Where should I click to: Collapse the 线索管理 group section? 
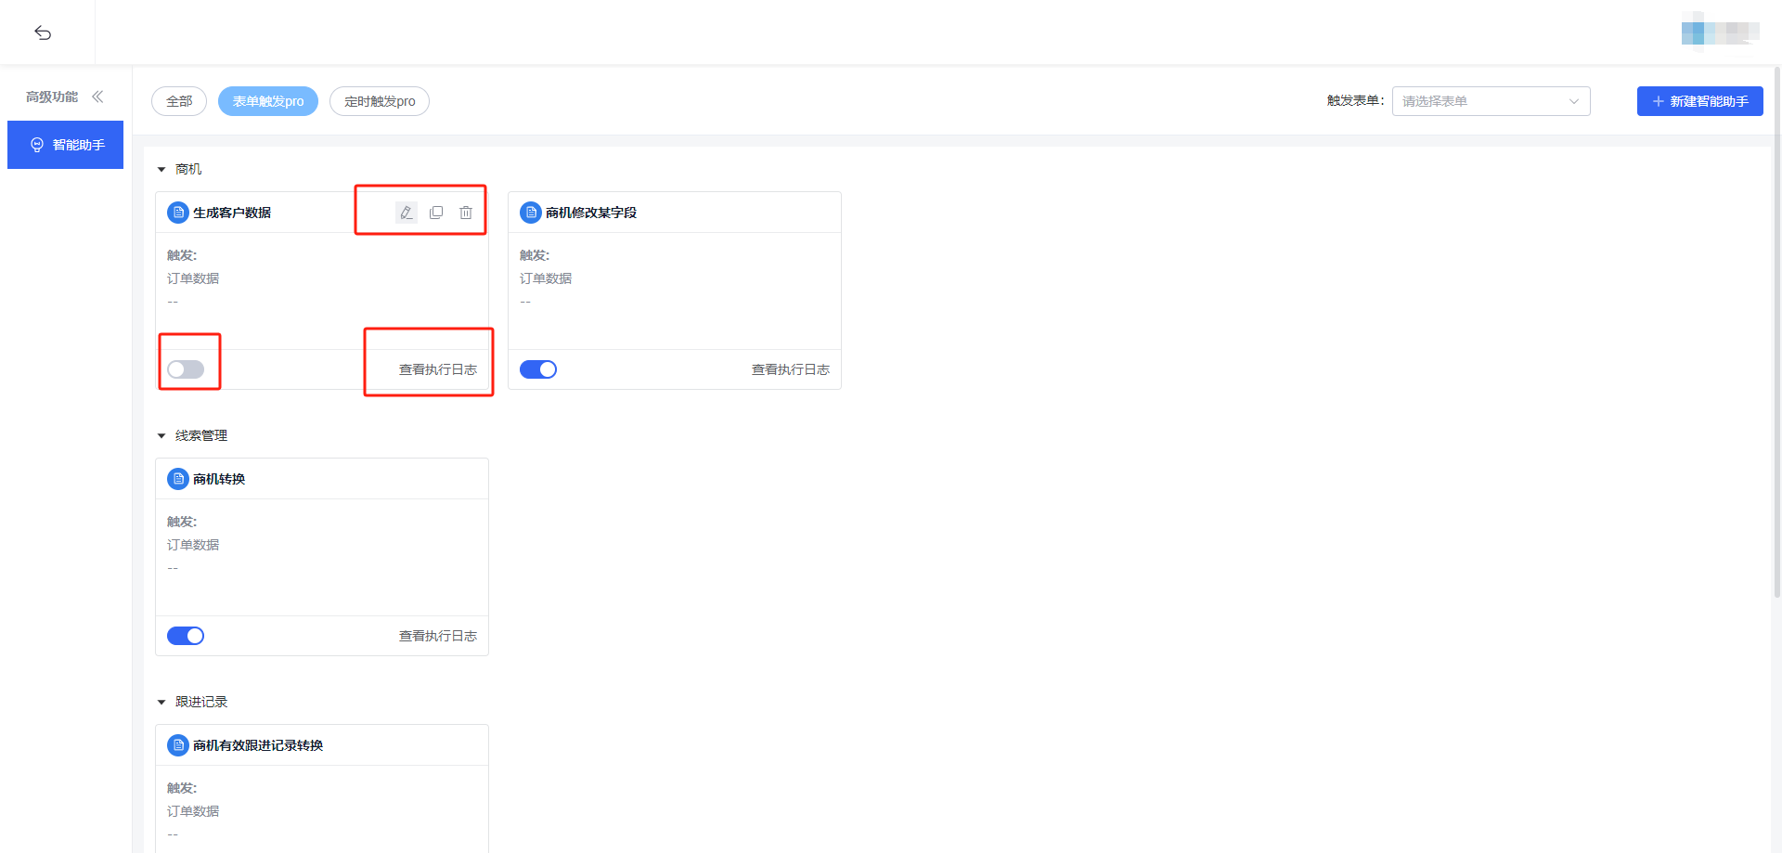click(161, 436)
